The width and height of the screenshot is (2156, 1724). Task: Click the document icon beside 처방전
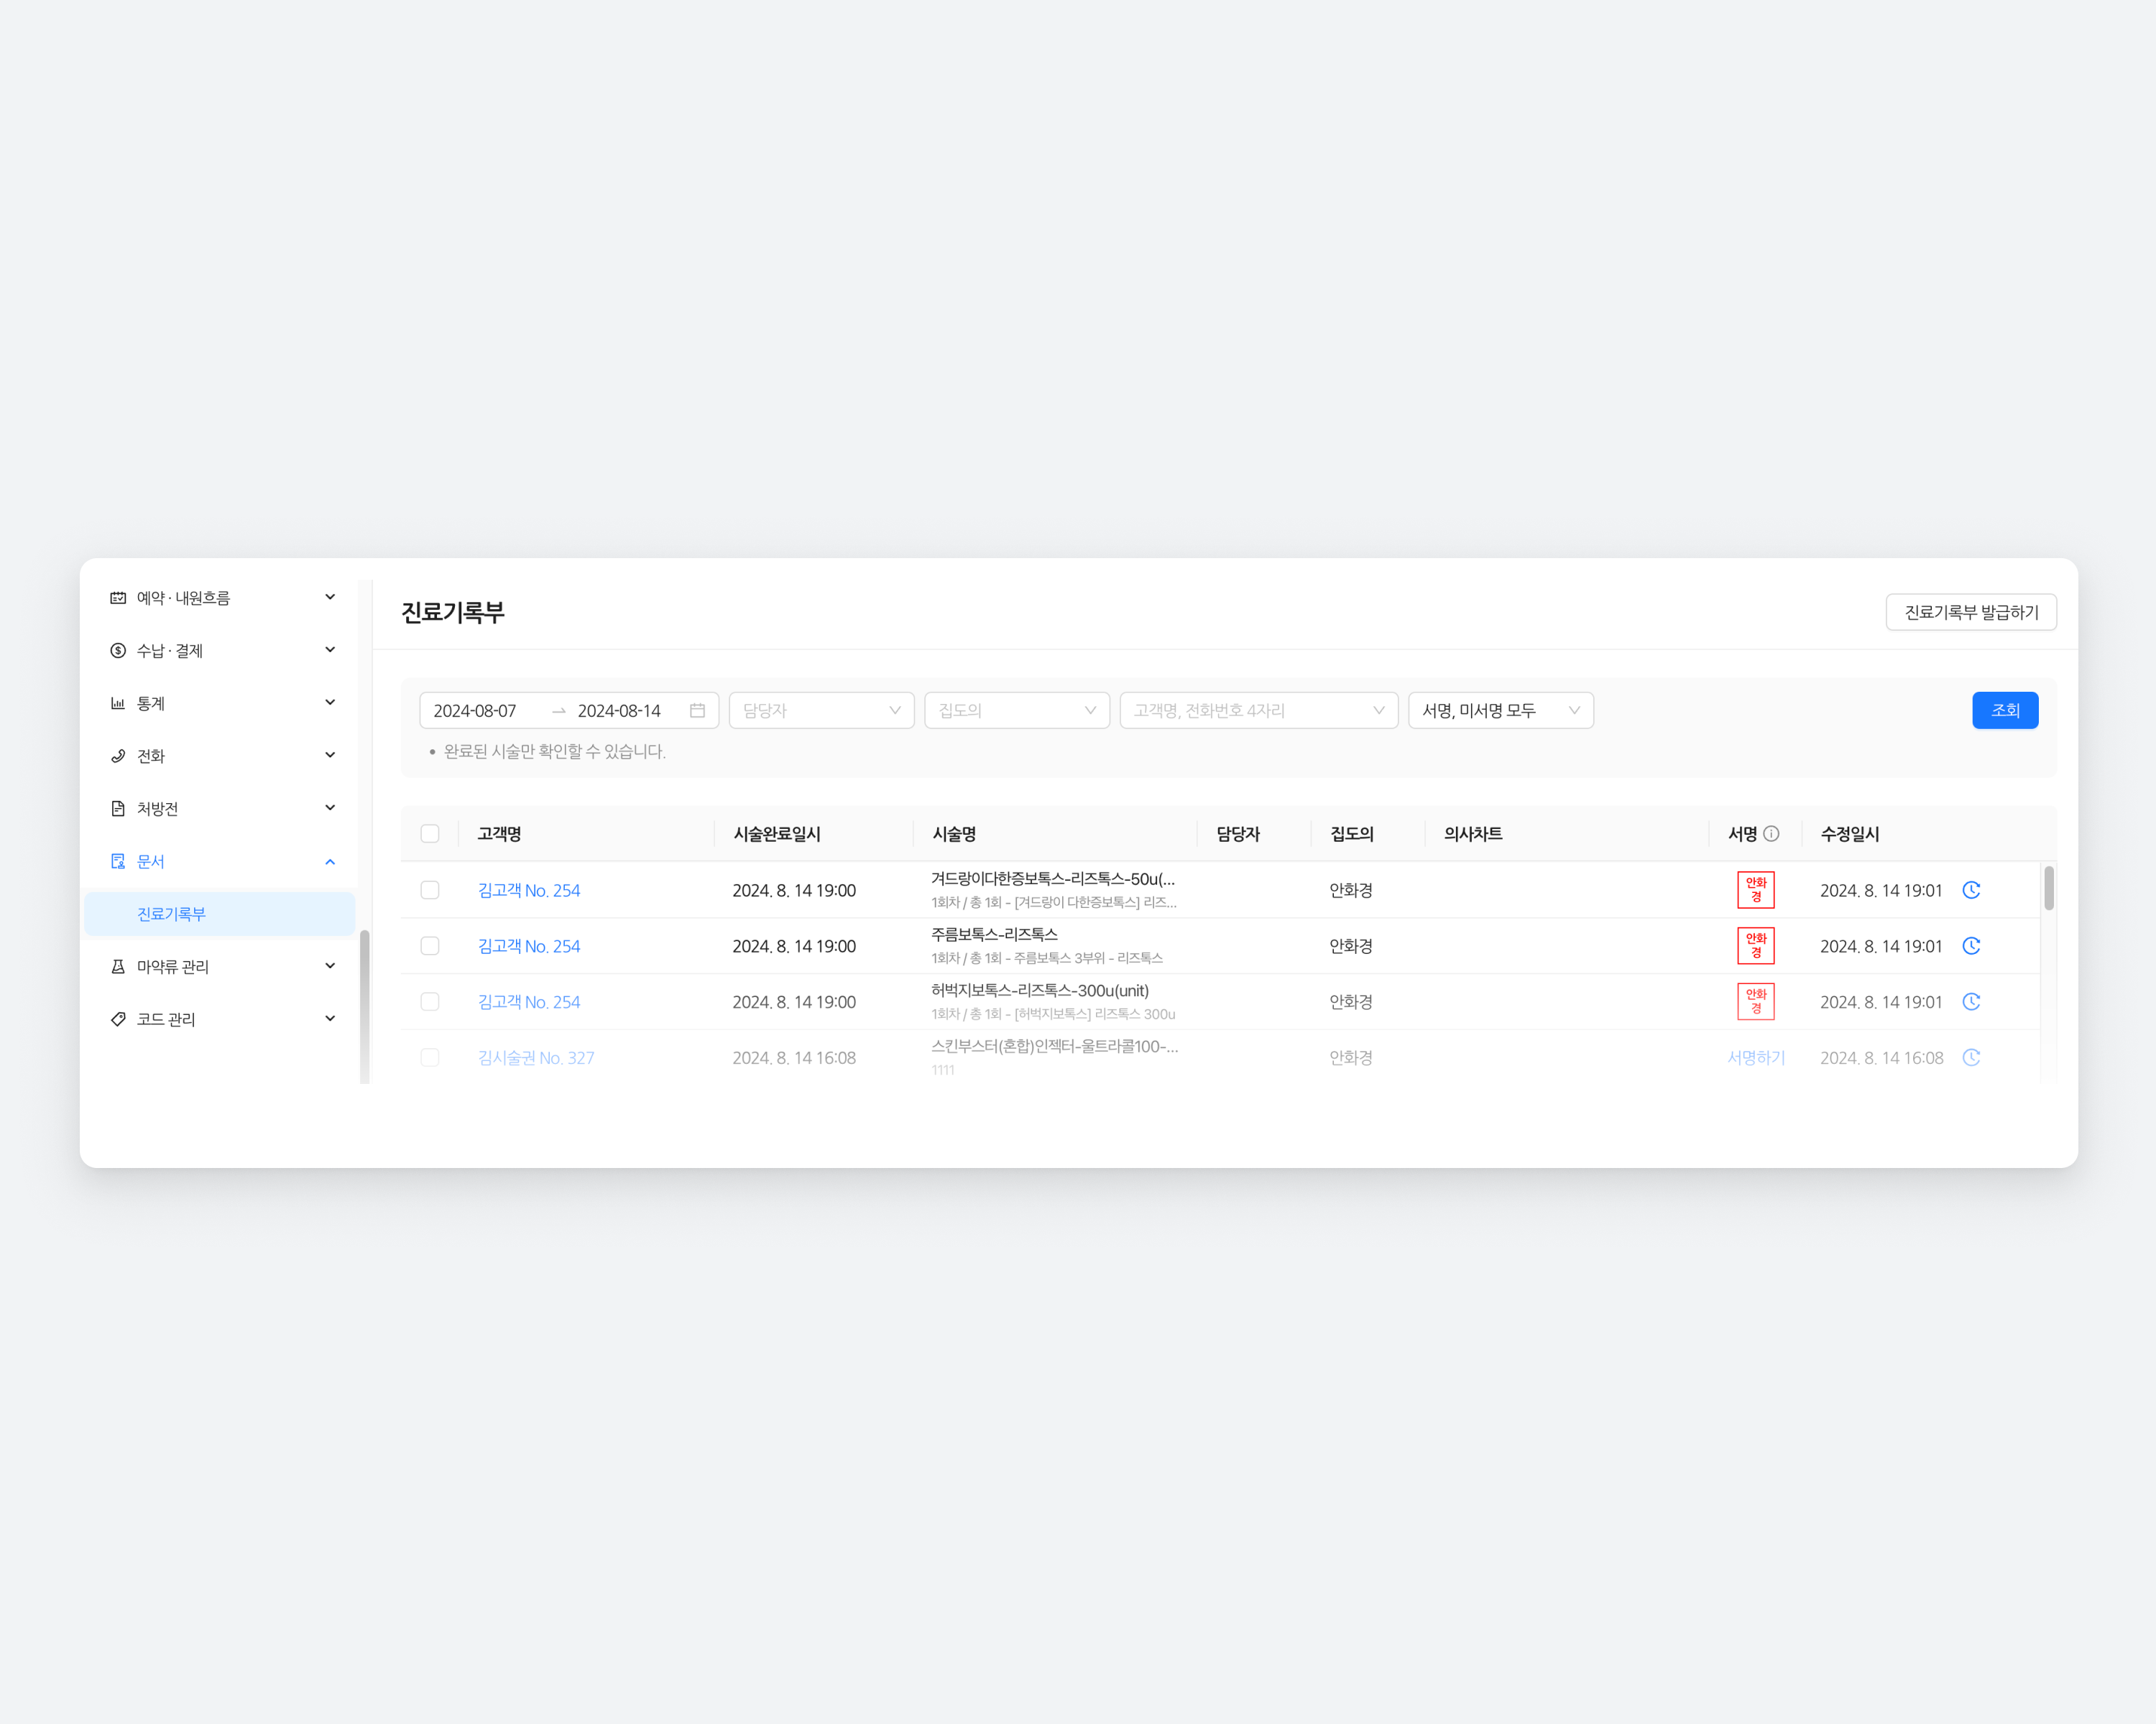(118, 809)
